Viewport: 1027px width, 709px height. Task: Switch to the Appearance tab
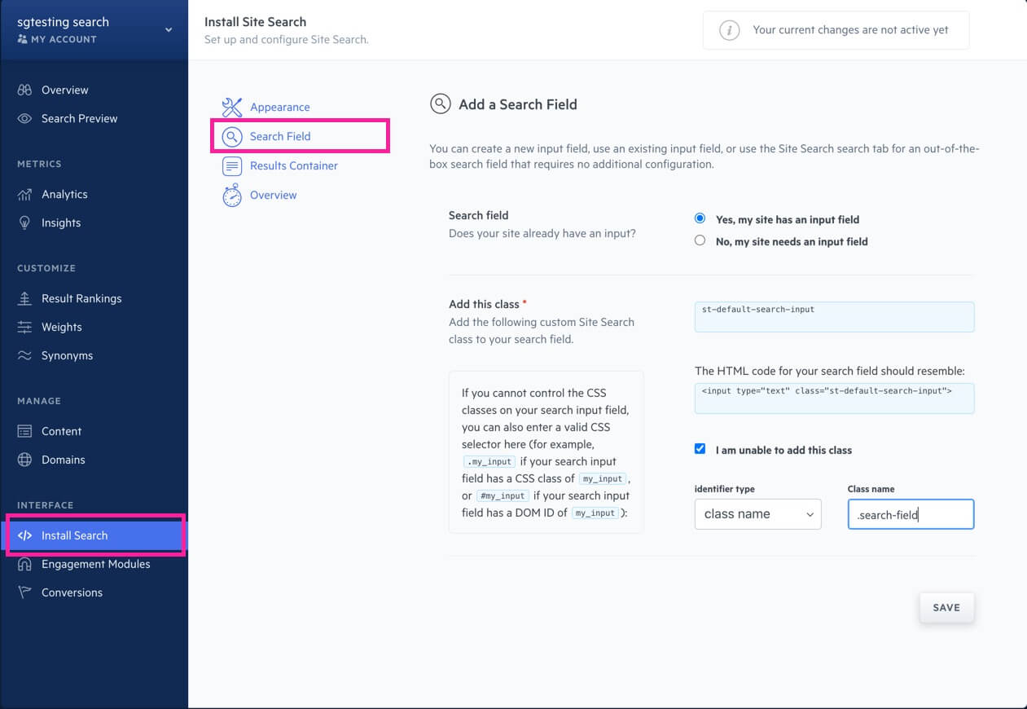tap(280, 107)
